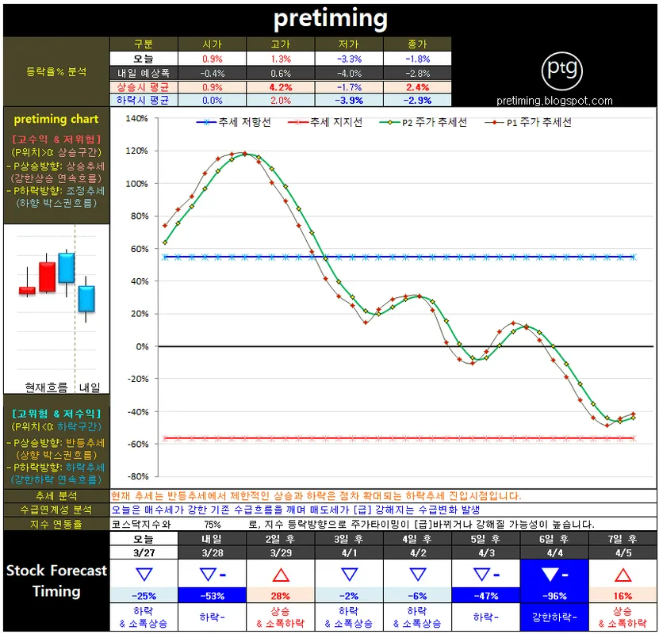The height and width of the screenshot is (634, 659).
Task: Click the down triangle icon under 4/2
Action: click(416, 573)
